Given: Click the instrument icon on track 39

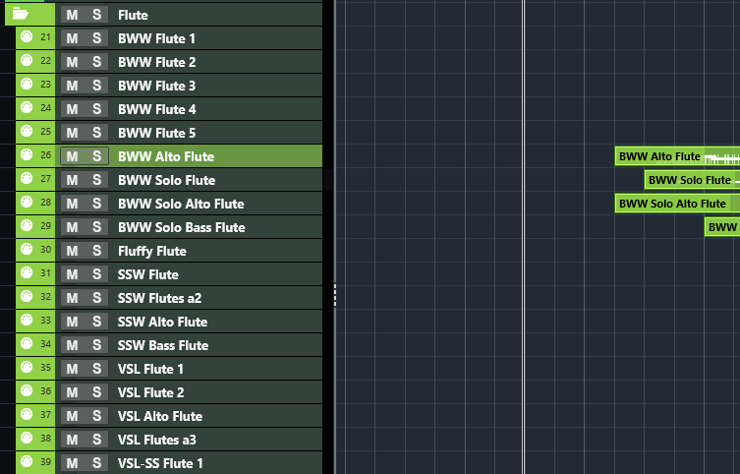Looking at the screenshot, I should (27, 463).
